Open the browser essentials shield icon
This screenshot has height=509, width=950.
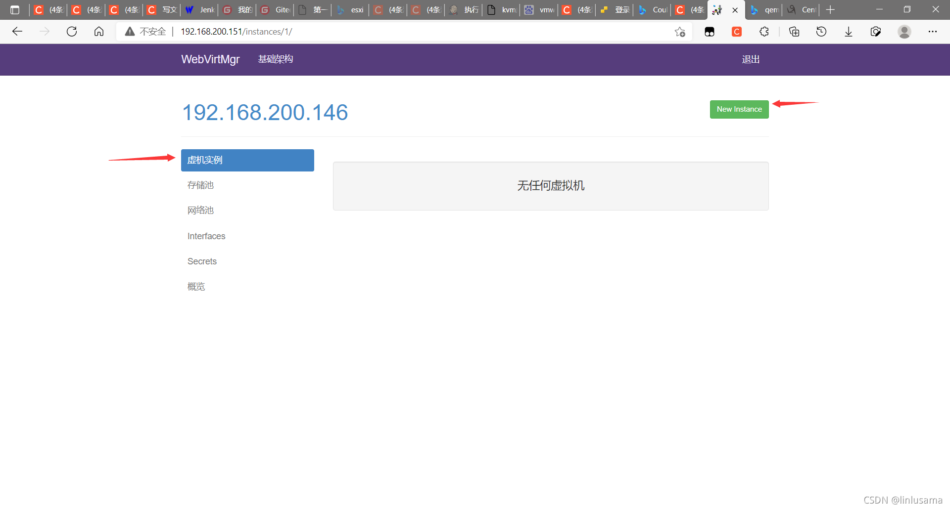876,32
